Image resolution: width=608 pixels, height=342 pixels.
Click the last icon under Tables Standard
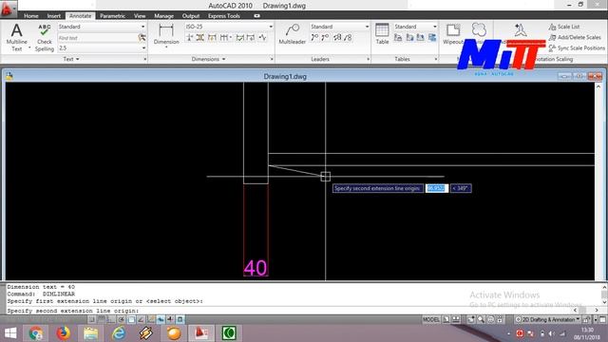point(432,38)
